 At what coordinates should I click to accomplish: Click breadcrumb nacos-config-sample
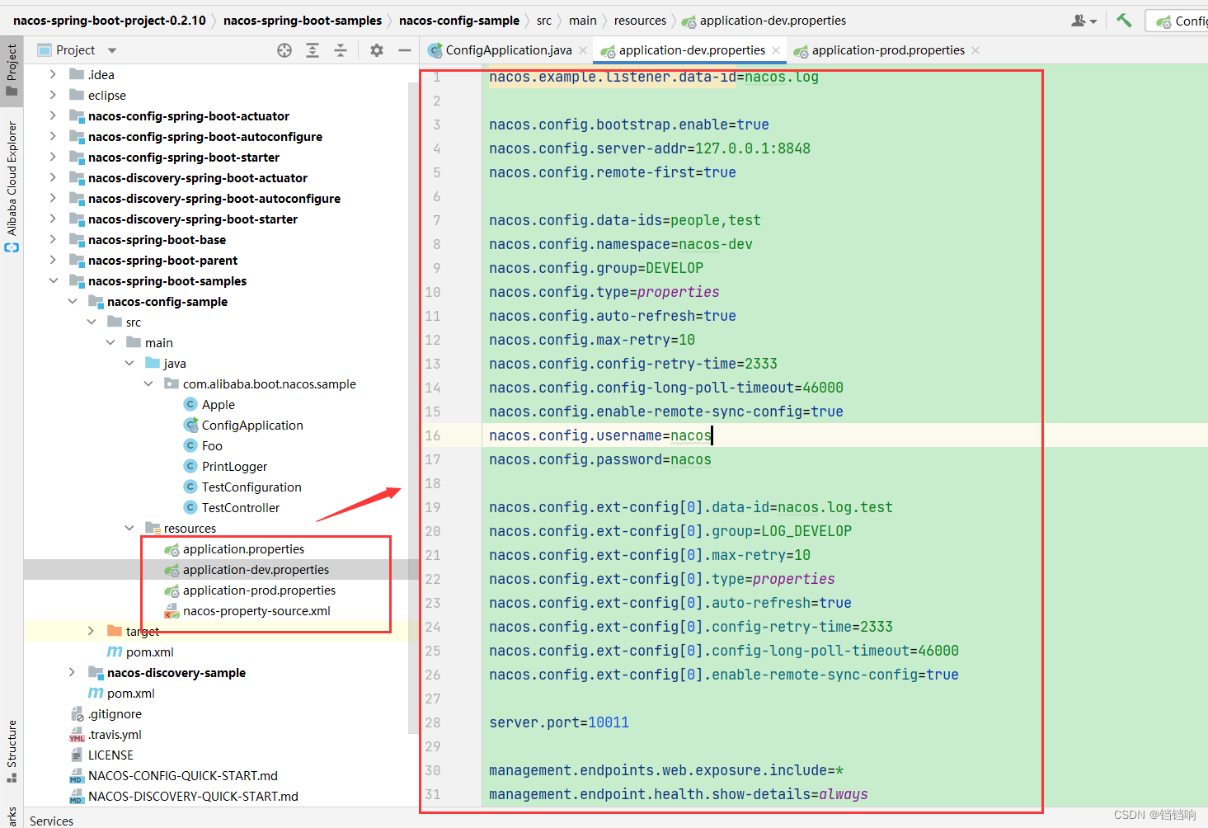point(459,21)
